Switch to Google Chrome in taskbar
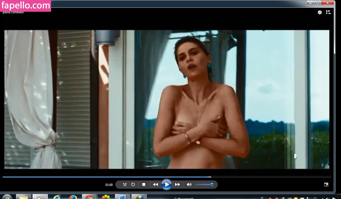Image resolution: width=341 pixels, height=199 pixels. coord(89,197)
